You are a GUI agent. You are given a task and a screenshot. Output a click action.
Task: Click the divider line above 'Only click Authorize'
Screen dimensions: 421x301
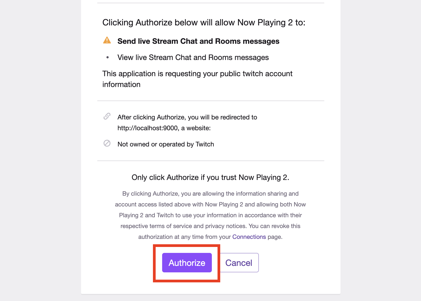pyautogui.click(x=211, y=161)
